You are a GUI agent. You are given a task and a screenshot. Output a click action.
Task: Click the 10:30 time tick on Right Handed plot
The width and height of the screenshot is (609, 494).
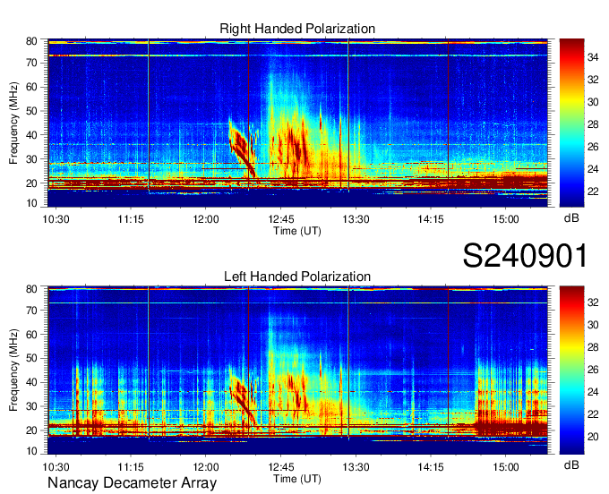click(x=56, y=219)
